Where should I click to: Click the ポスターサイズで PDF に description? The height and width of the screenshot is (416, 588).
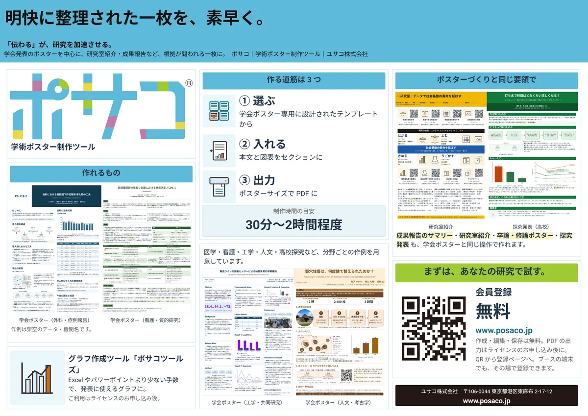[x=278, y=194]
